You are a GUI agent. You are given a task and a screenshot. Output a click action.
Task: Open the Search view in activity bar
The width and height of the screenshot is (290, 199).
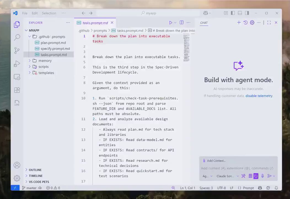17,37
